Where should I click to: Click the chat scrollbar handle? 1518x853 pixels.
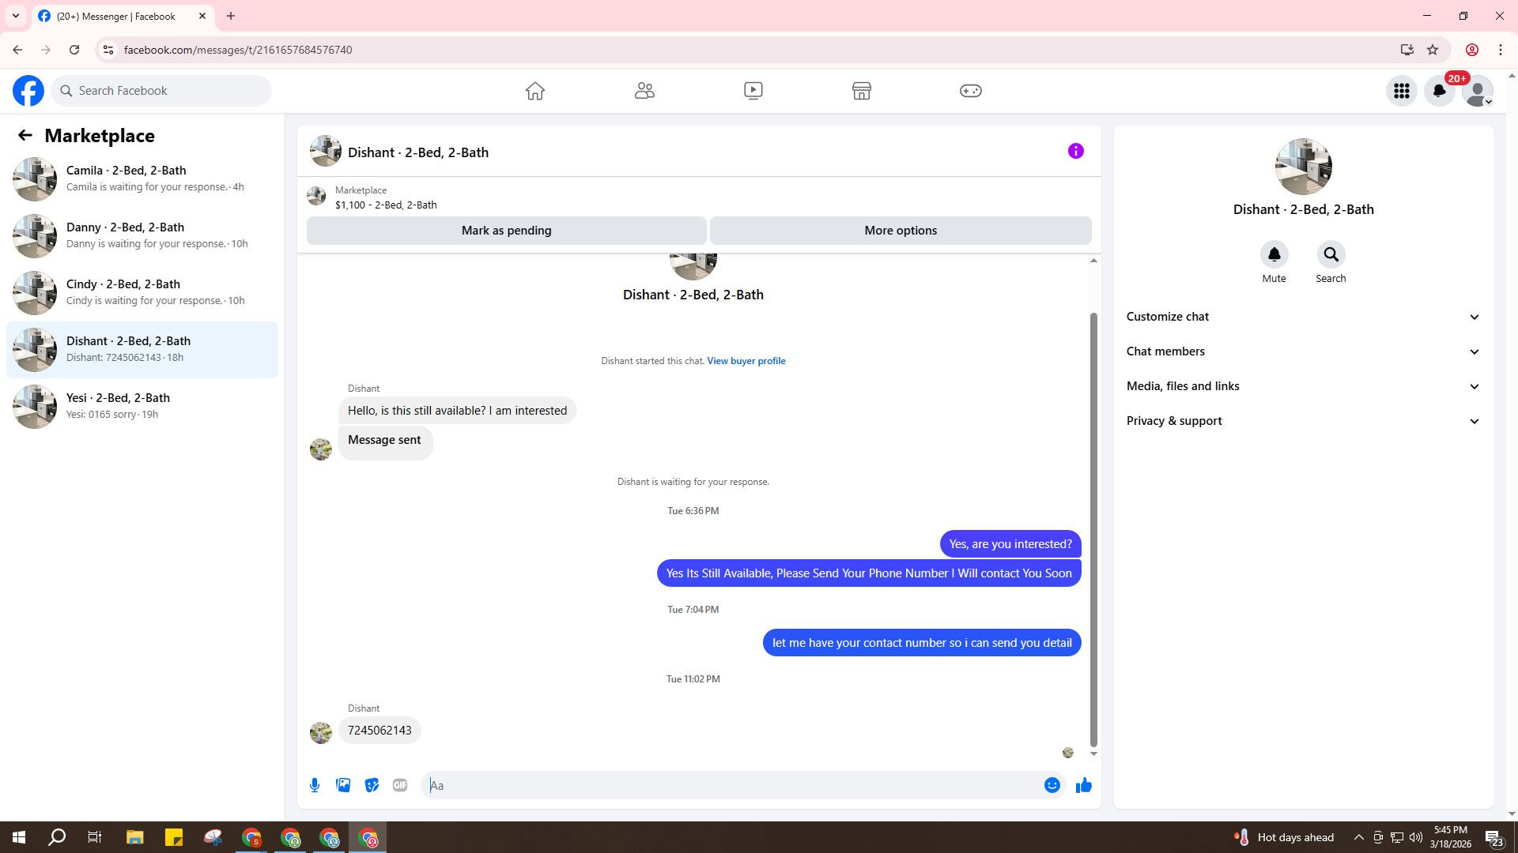[1093, 529]
